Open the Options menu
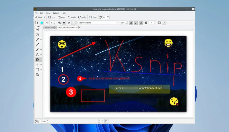 [56, 13]
